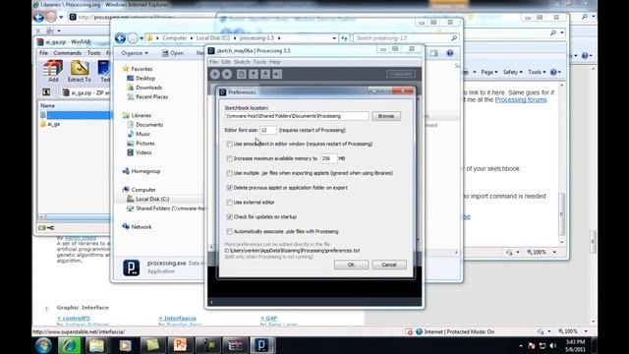Enable Use external editor option
The width and height of the screenshot is (629, 354).
pos(229,203)
